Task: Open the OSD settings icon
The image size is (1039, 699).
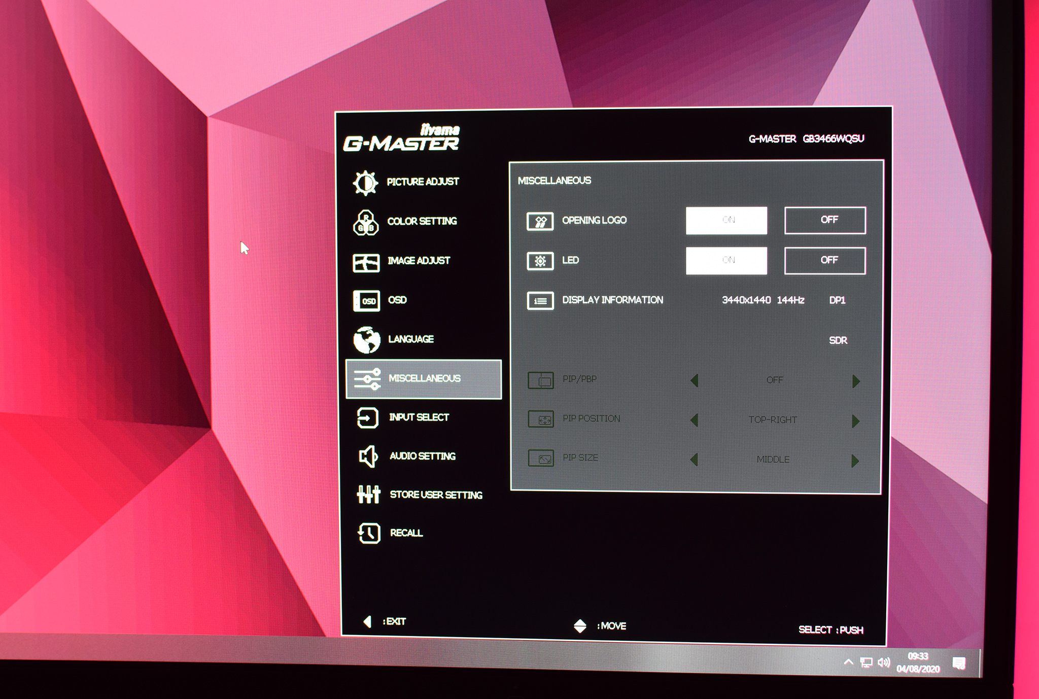Action: point(366,301)
